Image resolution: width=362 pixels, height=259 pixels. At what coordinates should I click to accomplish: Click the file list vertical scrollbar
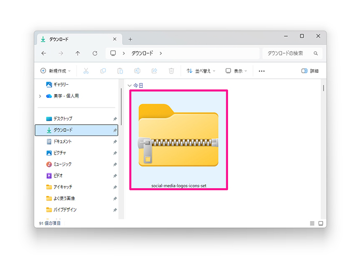(323, 88)
